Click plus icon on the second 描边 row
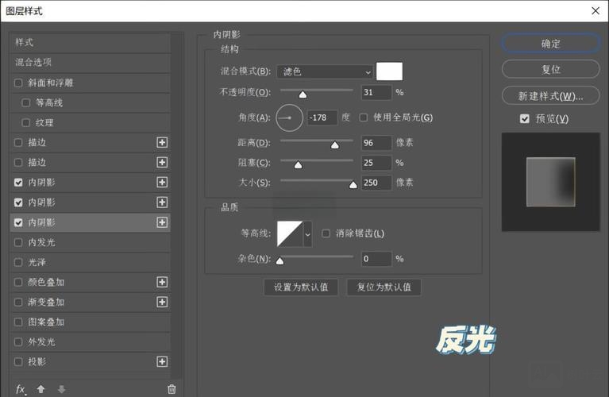609x397 pixels. click(162, 162)
